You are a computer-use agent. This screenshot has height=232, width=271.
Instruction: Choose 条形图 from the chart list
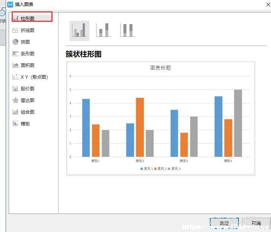[27, 53]
